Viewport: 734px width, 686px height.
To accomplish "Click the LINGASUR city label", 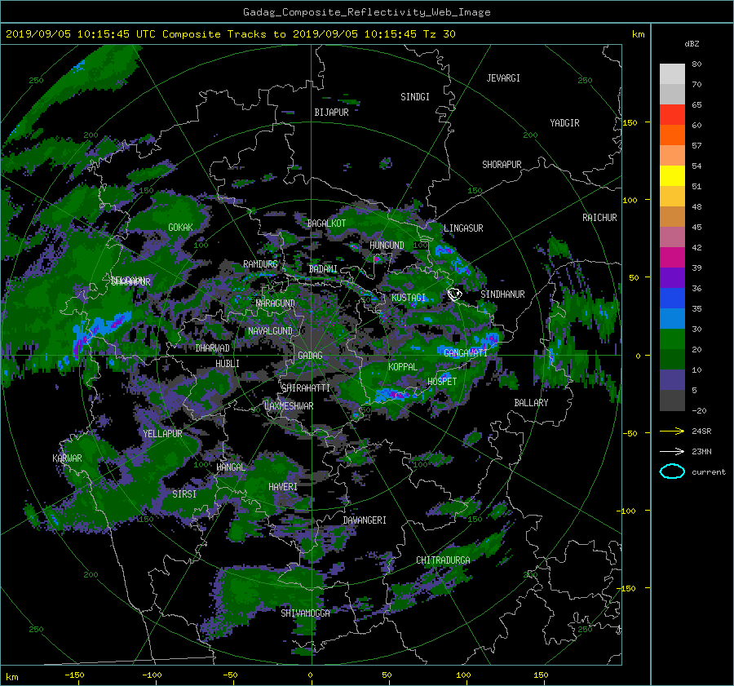I will click(463, 228).
